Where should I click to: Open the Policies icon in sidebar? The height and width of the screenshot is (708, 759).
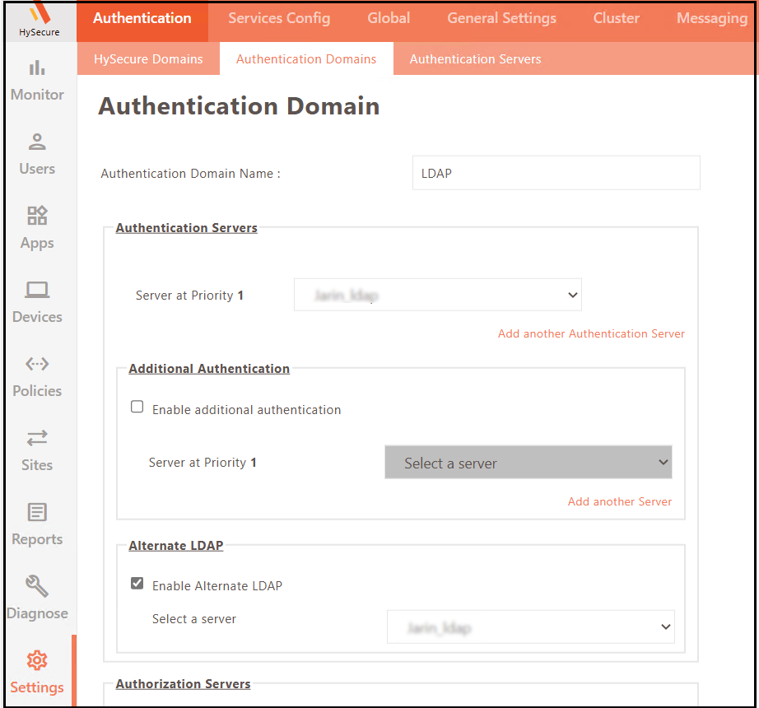[37, 364]
